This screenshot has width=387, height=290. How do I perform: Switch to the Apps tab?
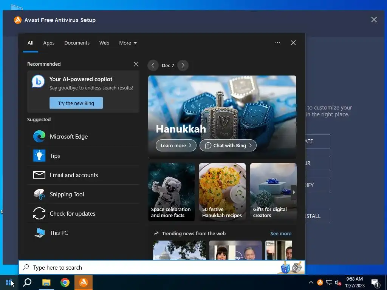49,43
